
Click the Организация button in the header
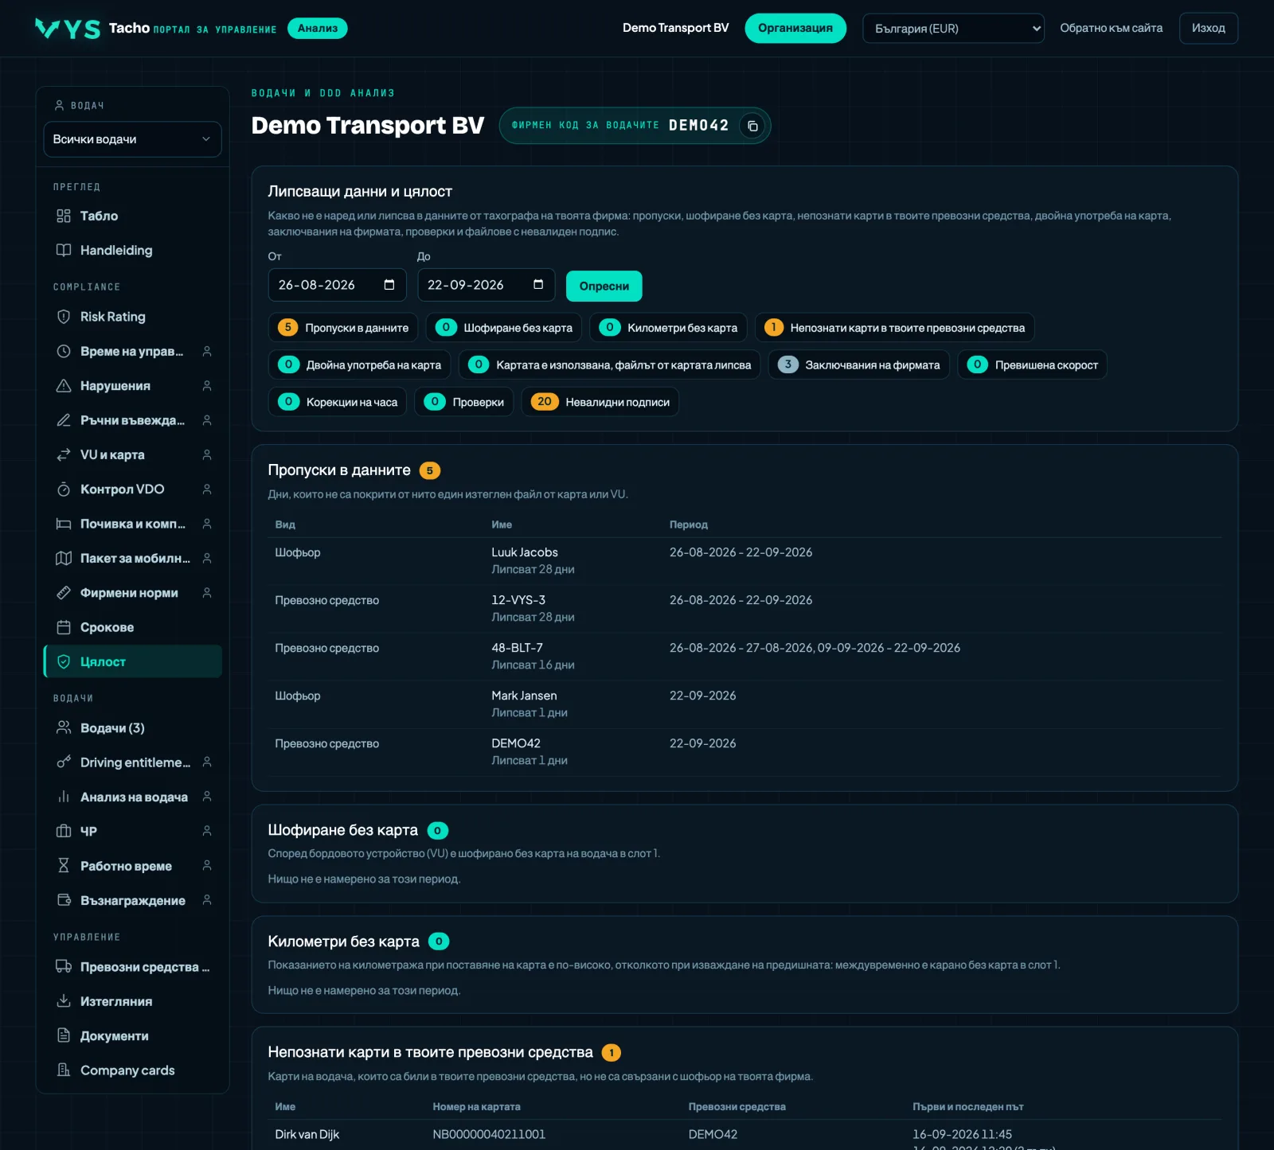coord(795,28)
